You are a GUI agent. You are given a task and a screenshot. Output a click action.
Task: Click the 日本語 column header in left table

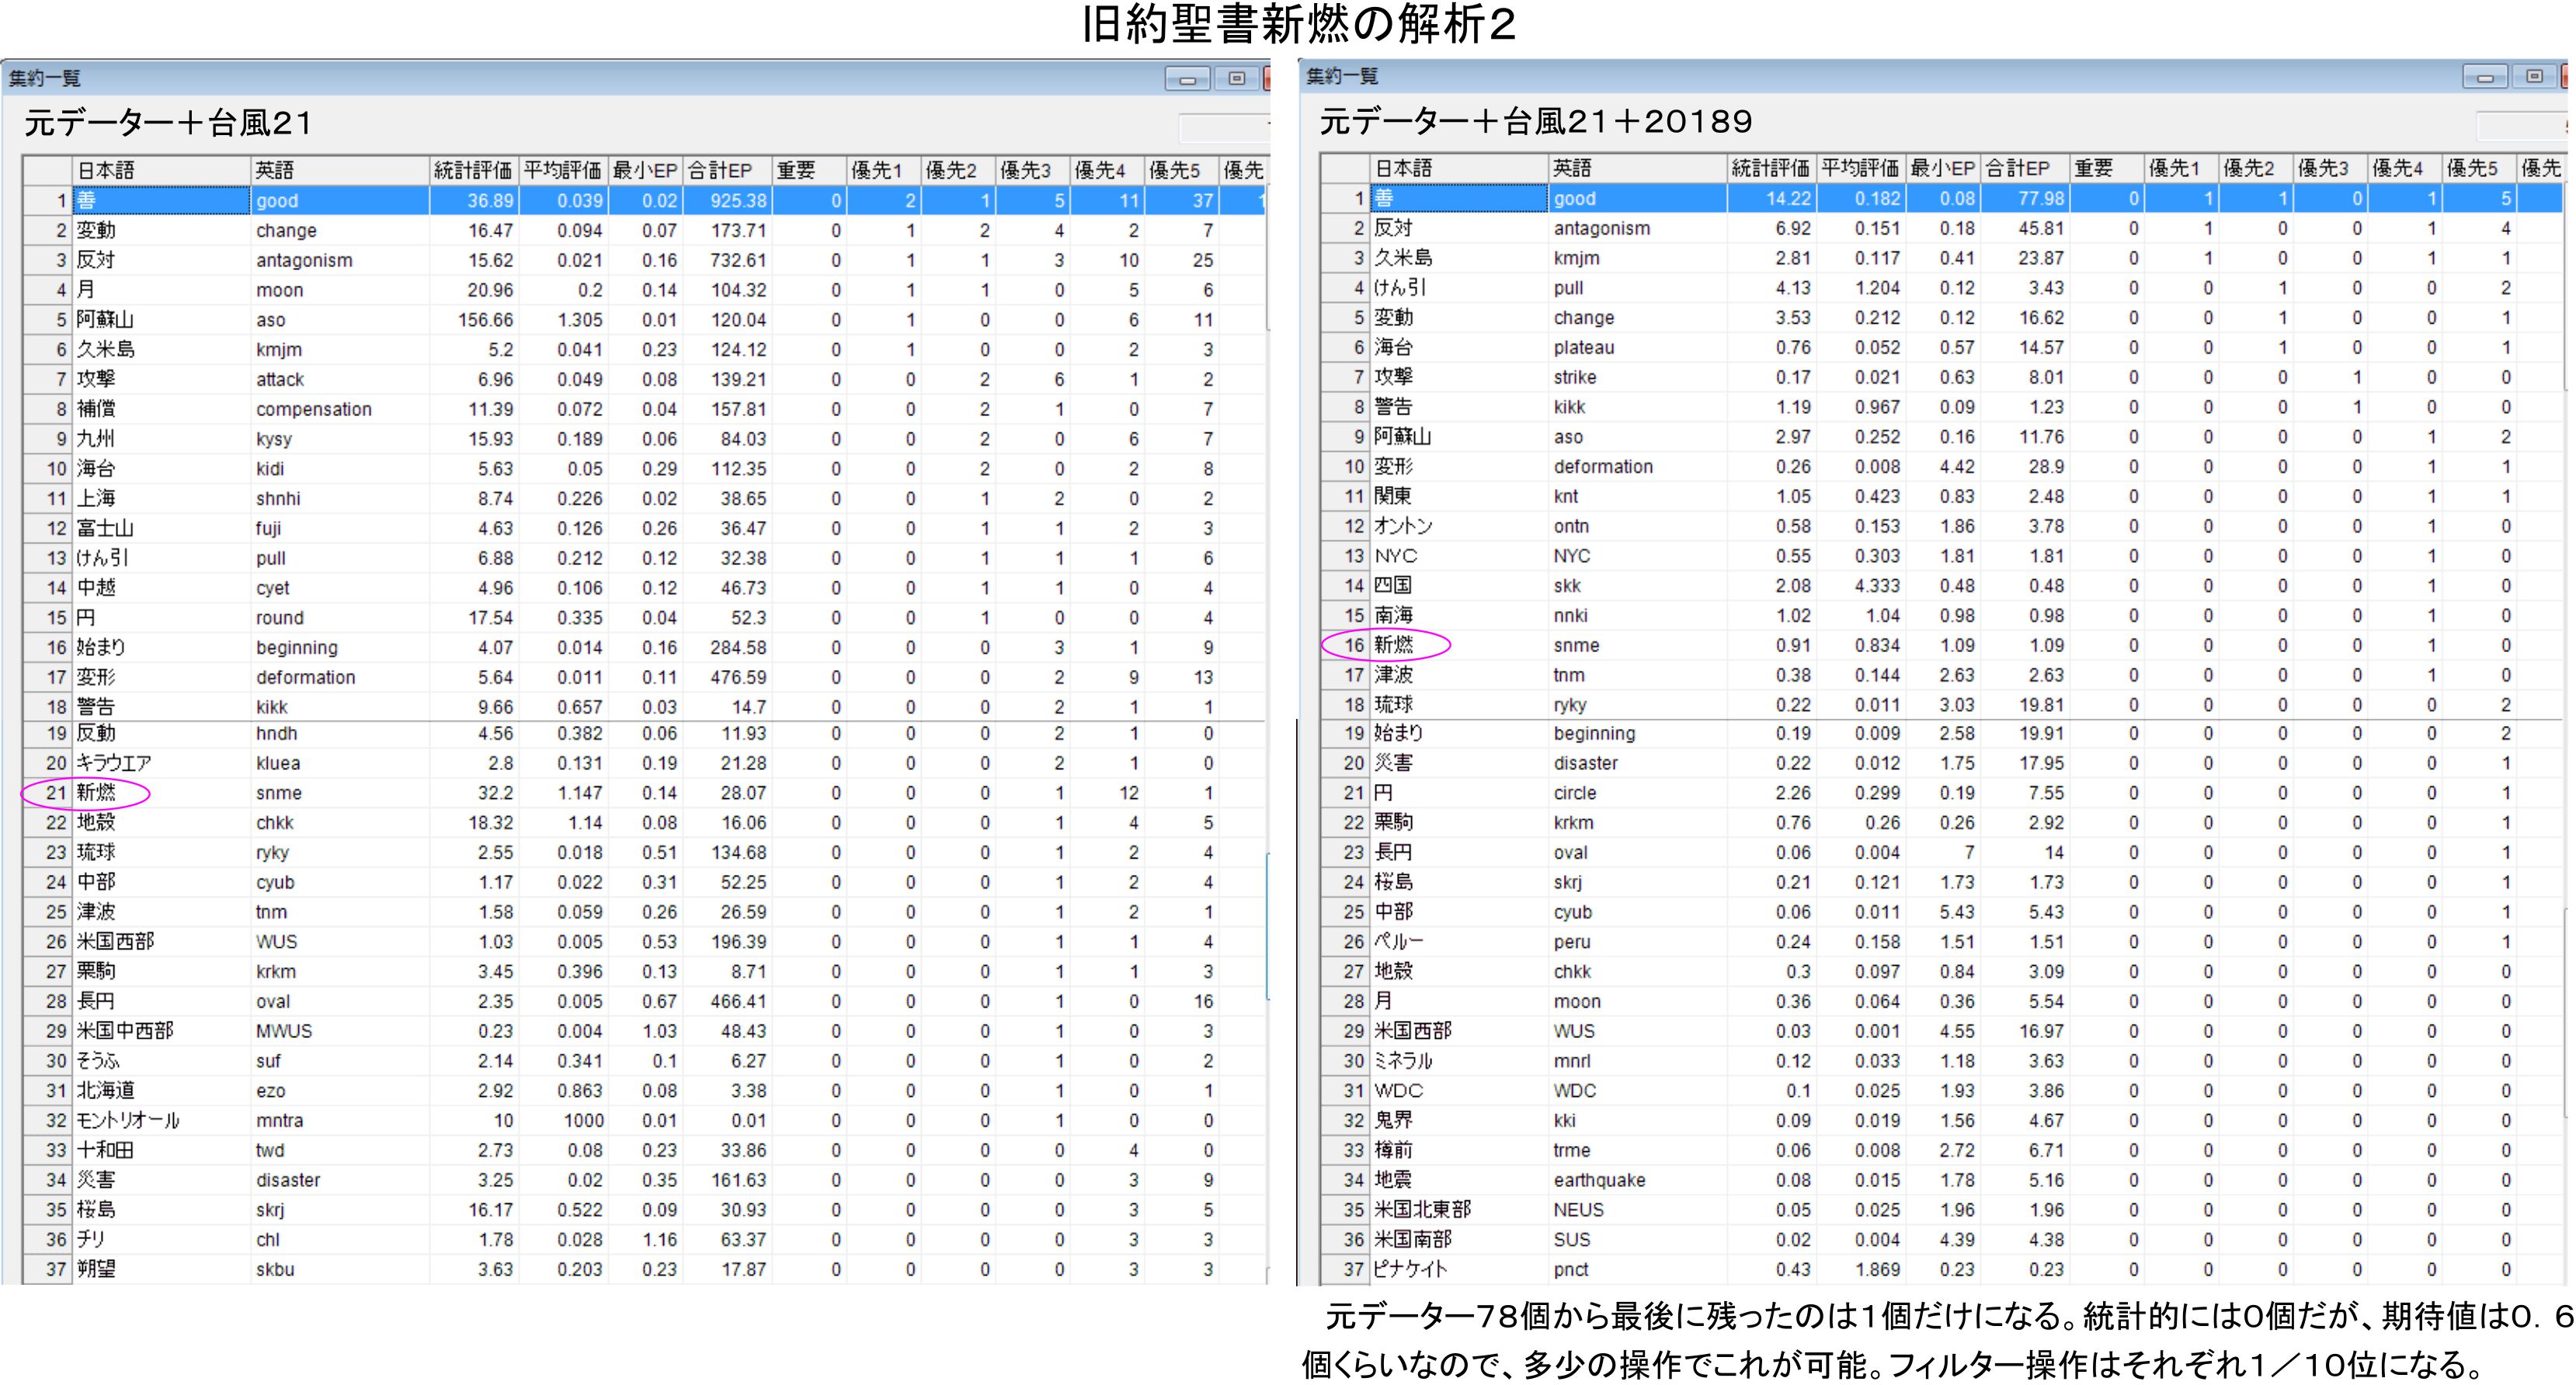click(x=106, y=170)
